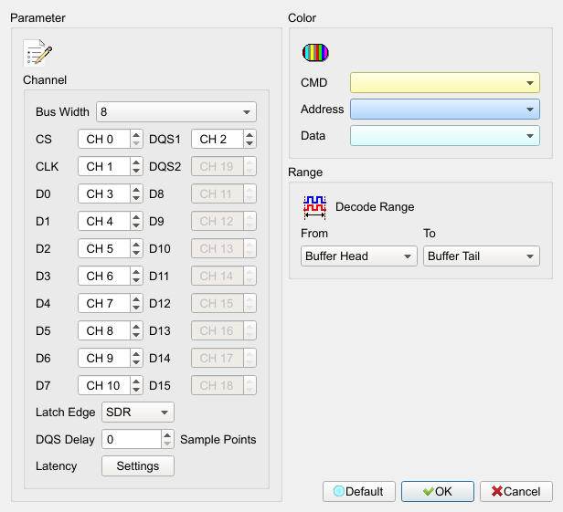
Task: Increment the D4 channel spinner
Action: pyautogui.click(x=136, y=299)
